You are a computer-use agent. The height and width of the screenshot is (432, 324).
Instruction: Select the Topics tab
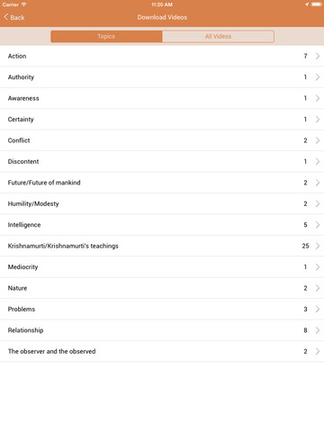click(106, 36)
